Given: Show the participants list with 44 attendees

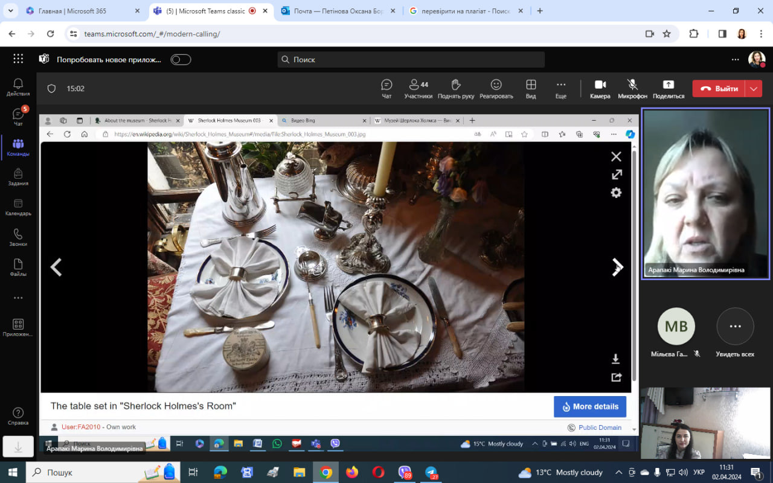Looking at the screenshot, I should point(418,88).
